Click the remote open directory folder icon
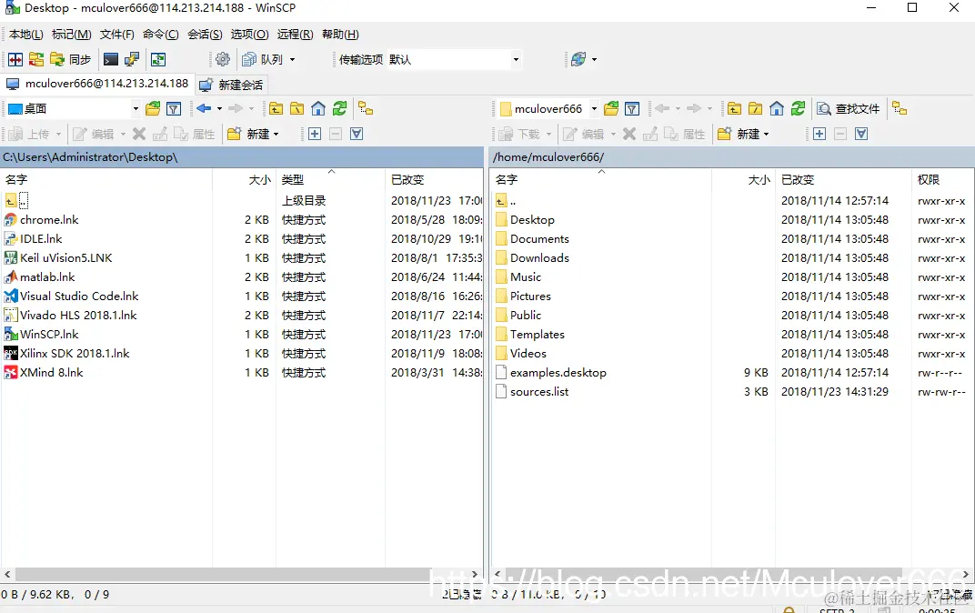This screenshot has width=975, height=613. (x=611, y=109)
